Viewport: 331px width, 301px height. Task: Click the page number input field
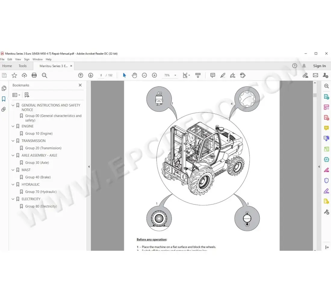101,75
